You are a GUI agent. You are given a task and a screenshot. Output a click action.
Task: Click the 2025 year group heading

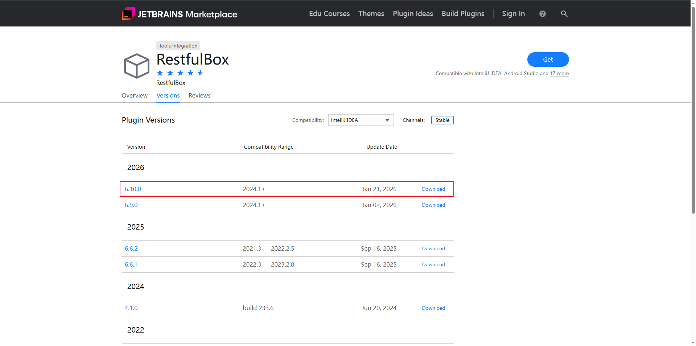tap(136, 227)
